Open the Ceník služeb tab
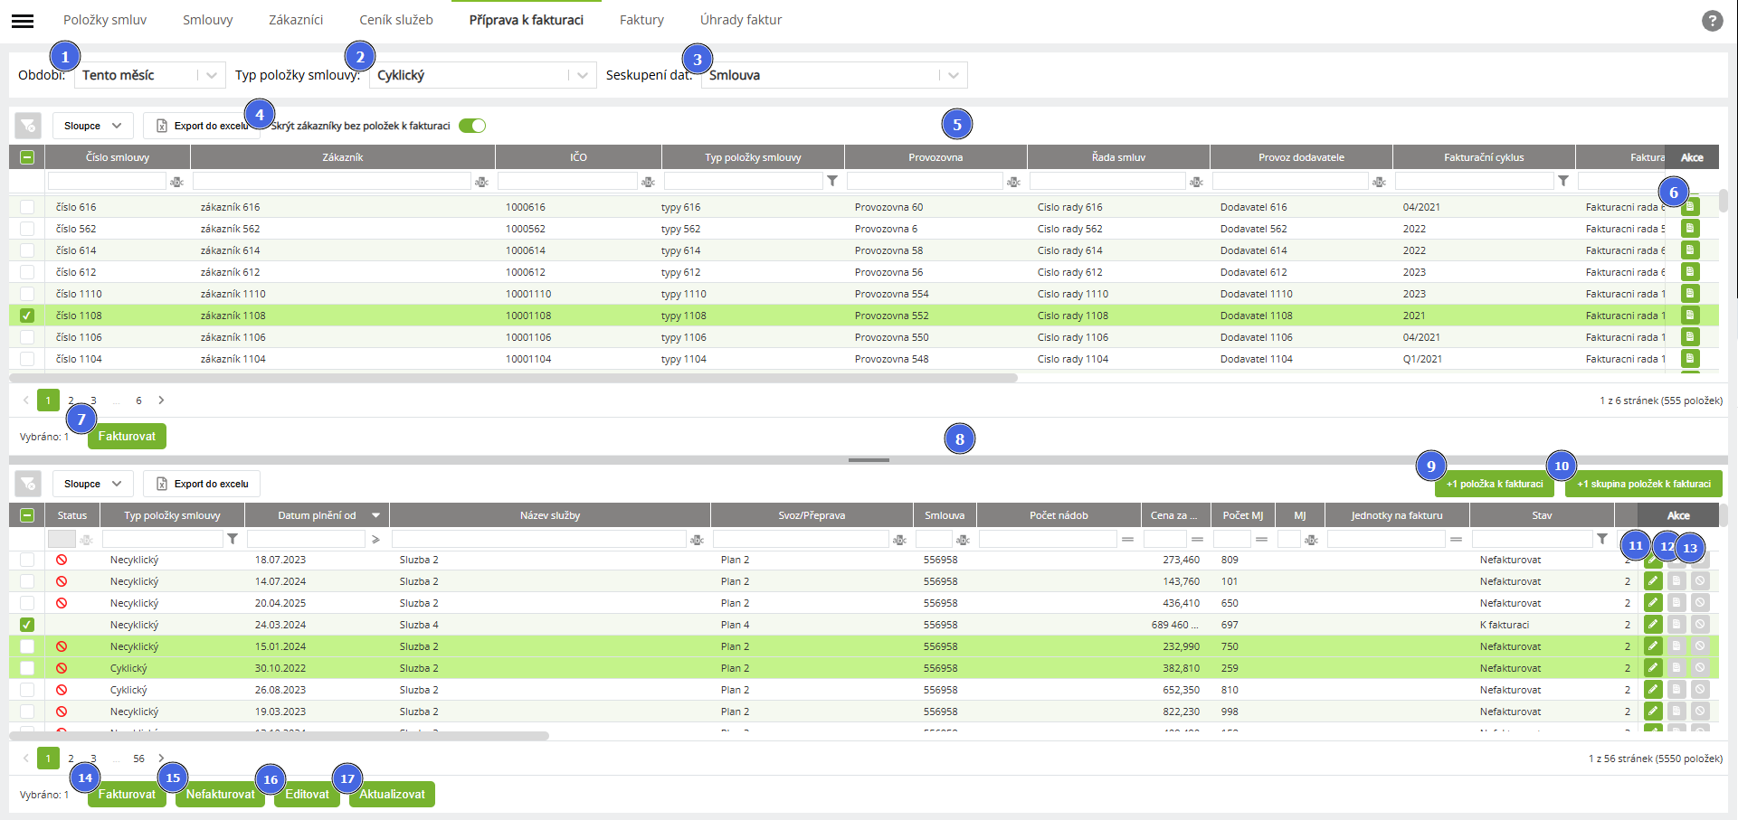Screen dimensions: 1738x820 [395, 20]
